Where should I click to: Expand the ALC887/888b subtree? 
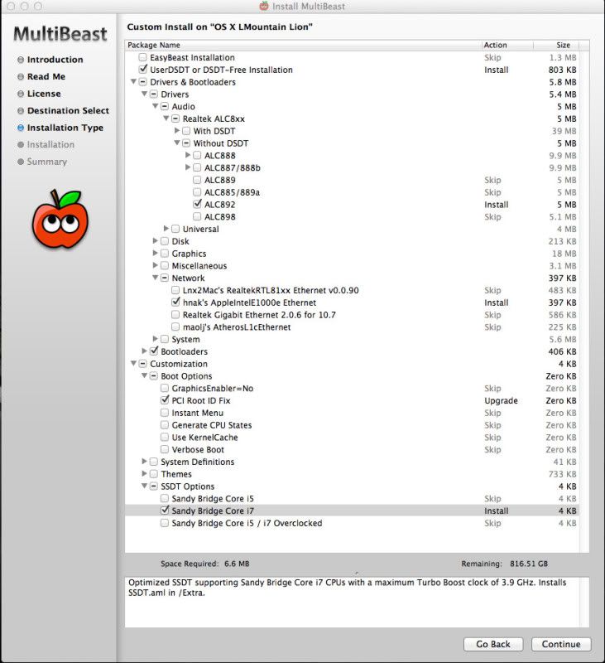(189, 167)
